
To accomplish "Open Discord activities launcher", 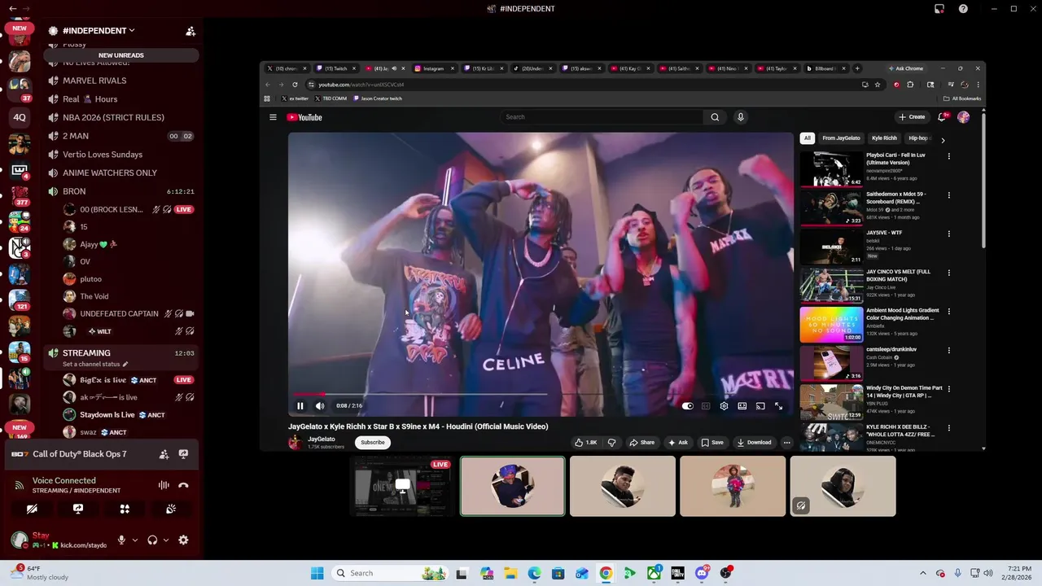I will 125,509.
